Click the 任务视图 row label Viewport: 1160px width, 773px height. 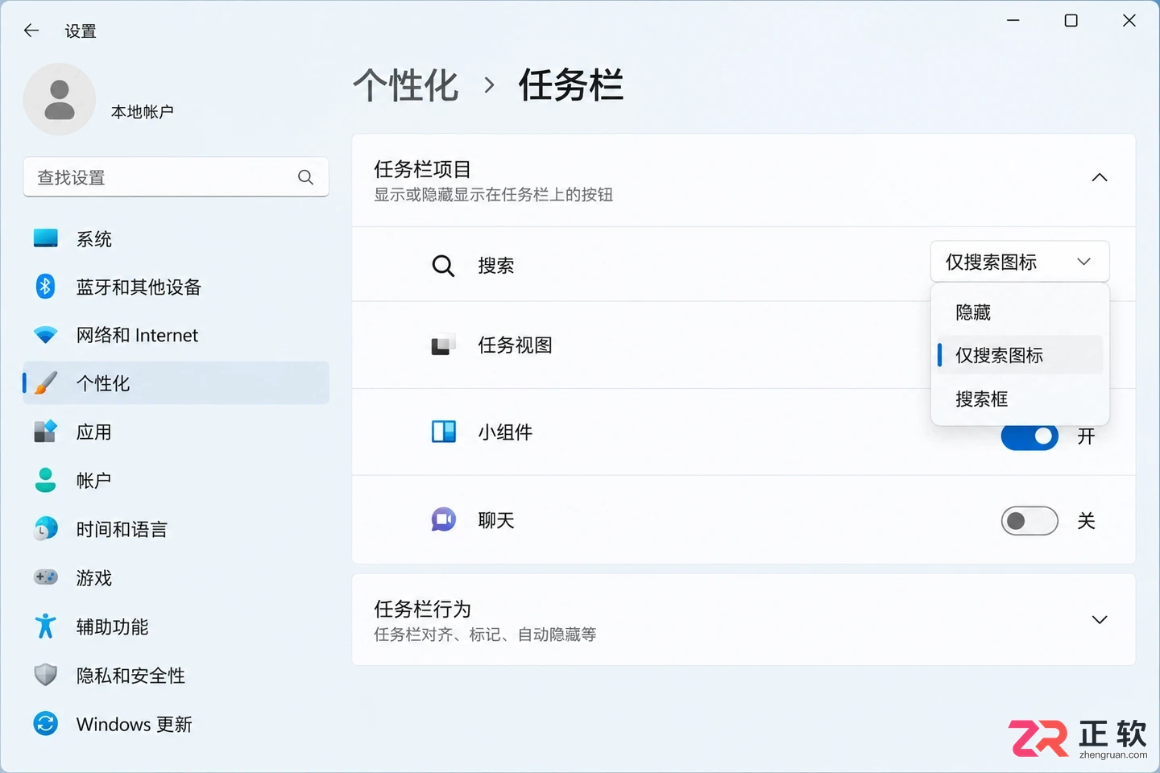click(x=516, y=345)
